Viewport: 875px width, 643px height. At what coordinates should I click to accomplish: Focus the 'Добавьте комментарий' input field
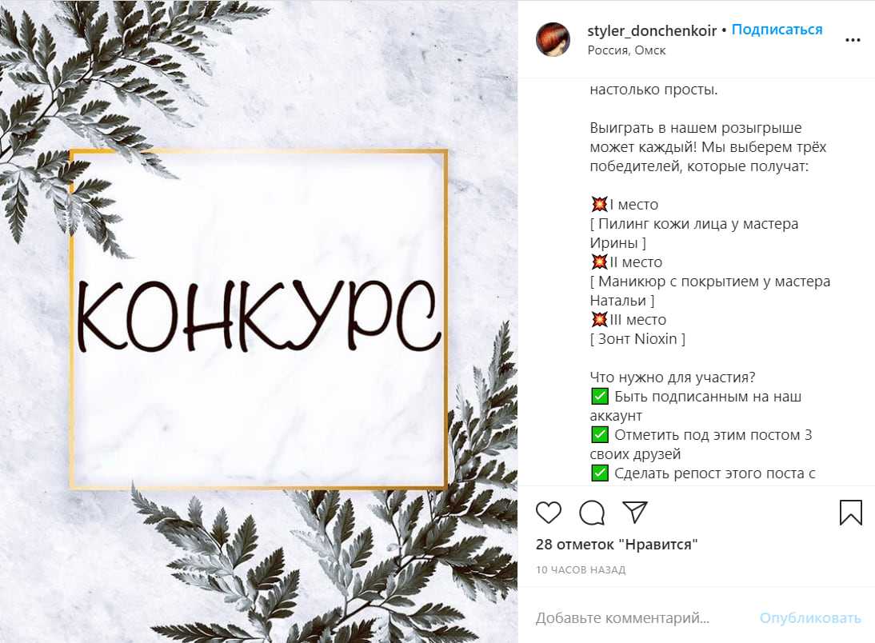click(641, 618)
